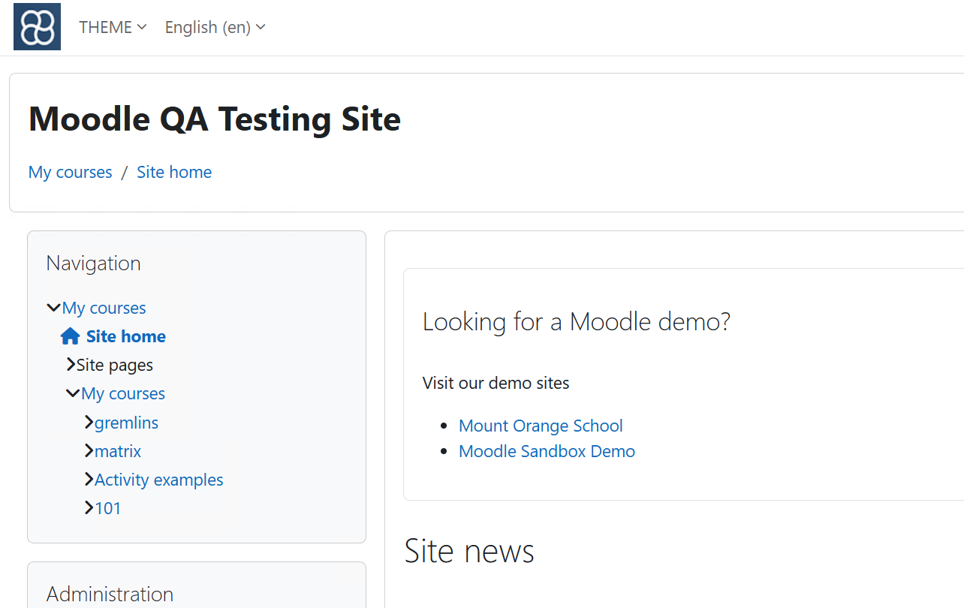Open the Activity examples course link
This screenshot has height=608, width=964.
point(159,480)
